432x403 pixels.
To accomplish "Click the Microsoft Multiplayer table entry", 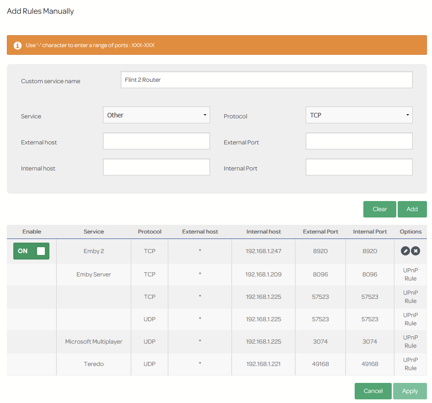I will click(94, 342).
